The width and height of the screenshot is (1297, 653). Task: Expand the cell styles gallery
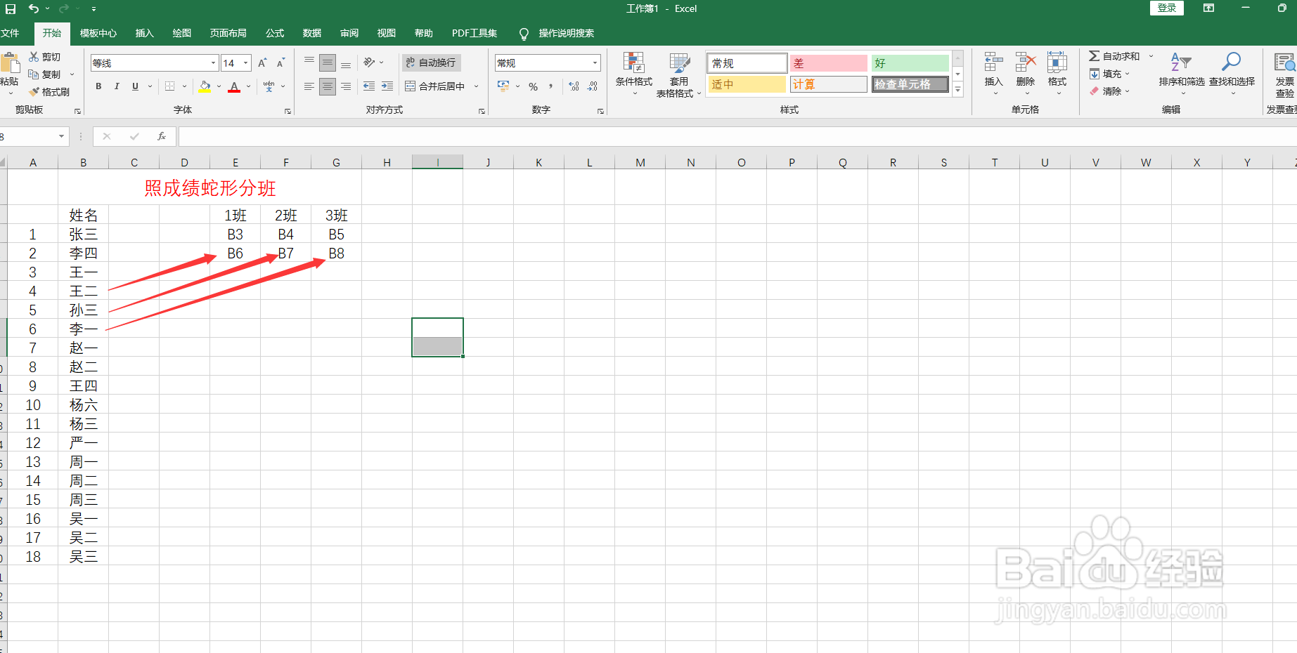tap(957, 89)
